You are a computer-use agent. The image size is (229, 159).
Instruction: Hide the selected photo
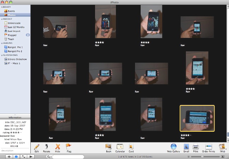(x=58, y=148)
